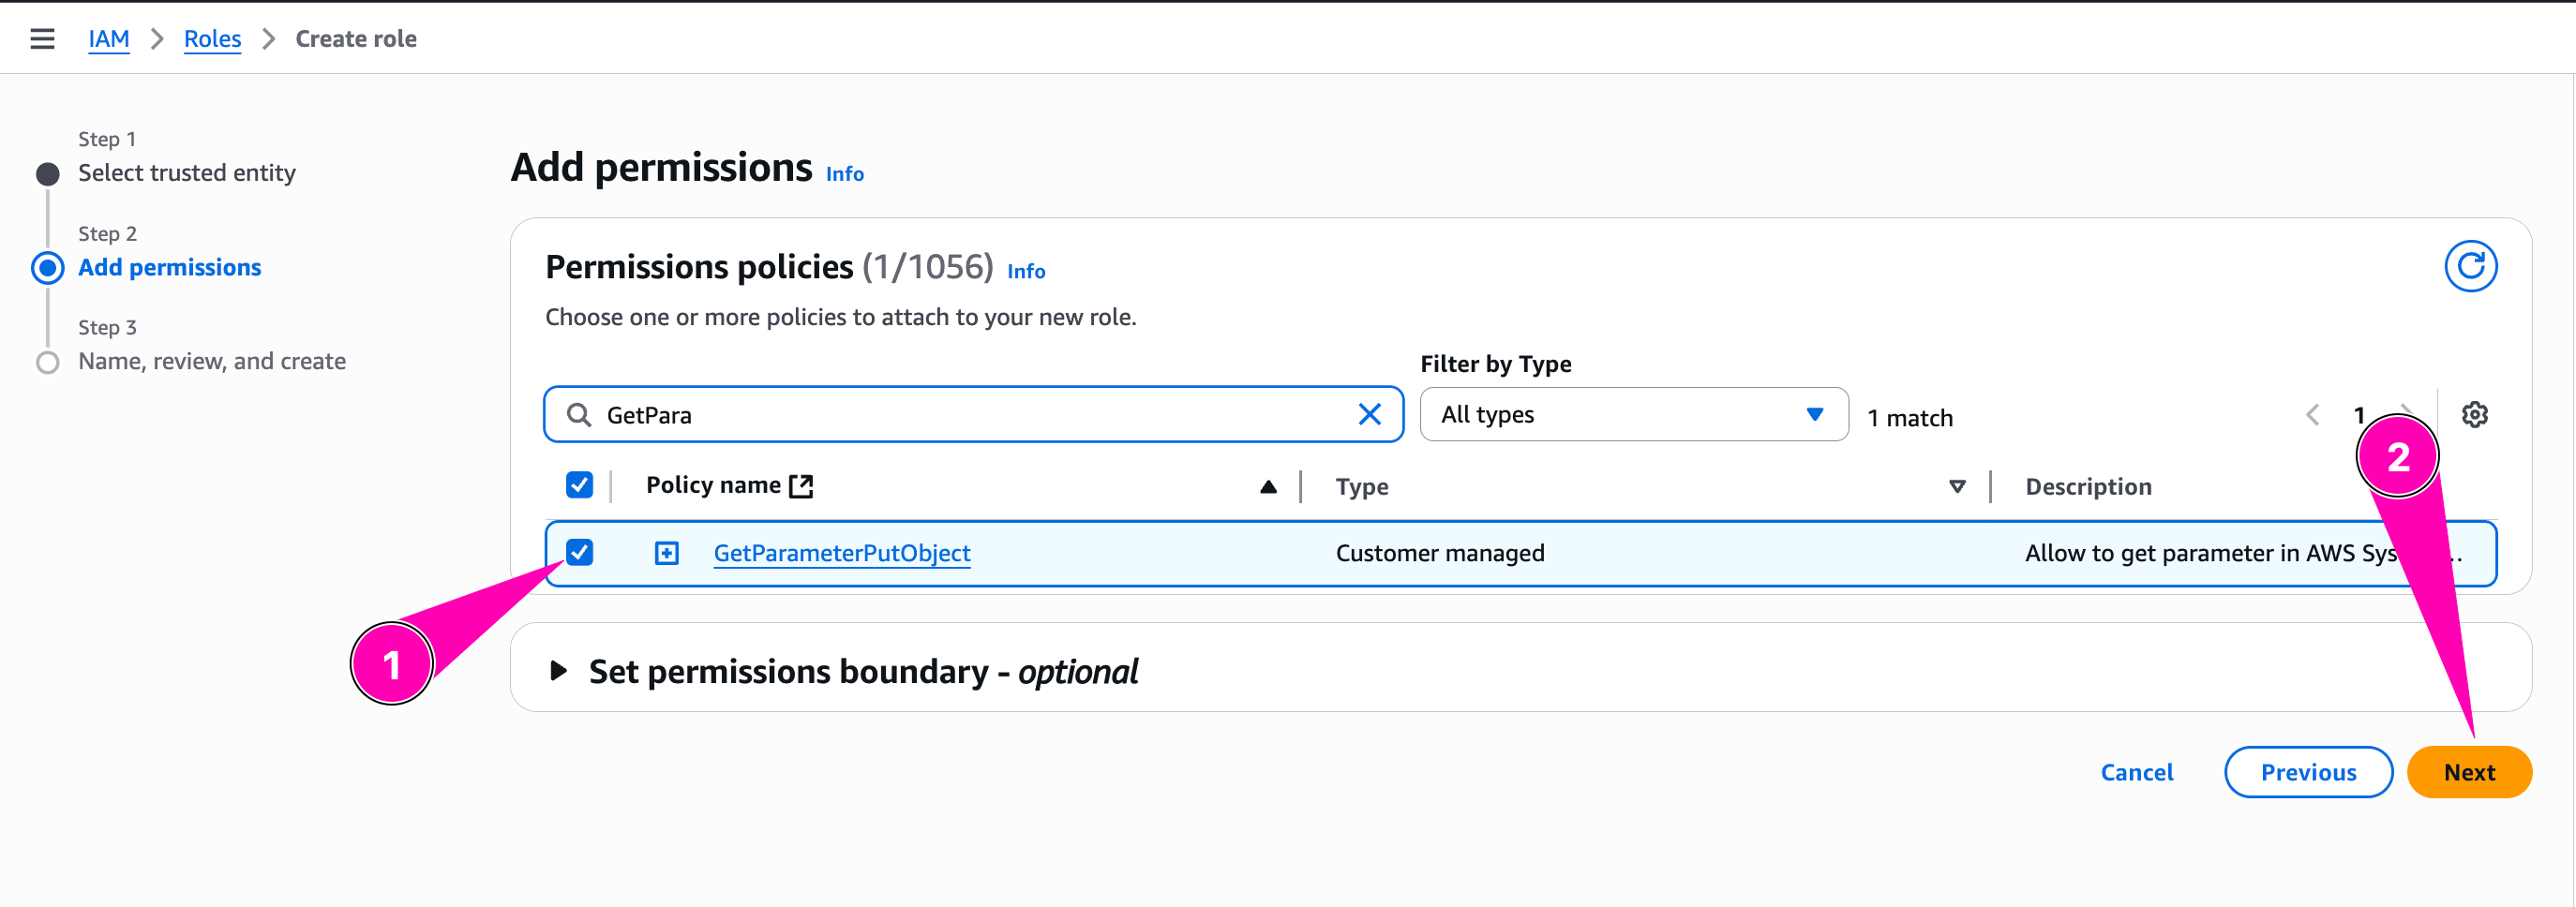This screenshot has height=907, width=2576.
Task: Go to Roles breadcrumb link
Action: coord(212,39)
